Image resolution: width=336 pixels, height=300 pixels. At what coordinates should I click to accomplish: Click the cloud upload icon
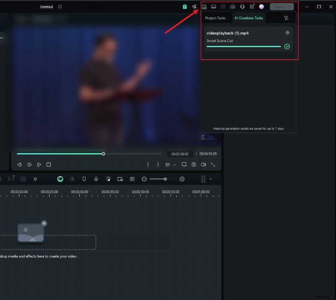[x=233, y=7]
